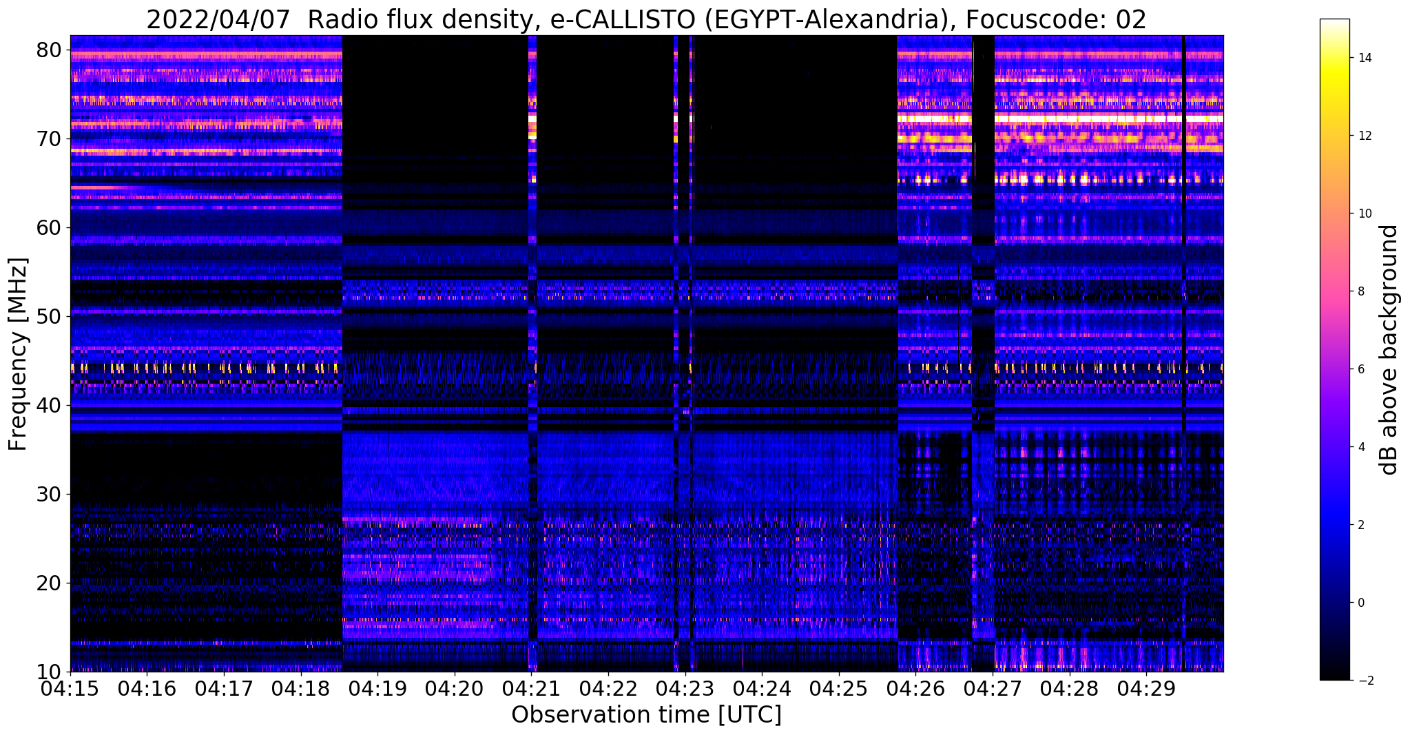Click the colorbar tick value 12
Viewport: 1410px width, 735px height.
tap(1363, 136)
